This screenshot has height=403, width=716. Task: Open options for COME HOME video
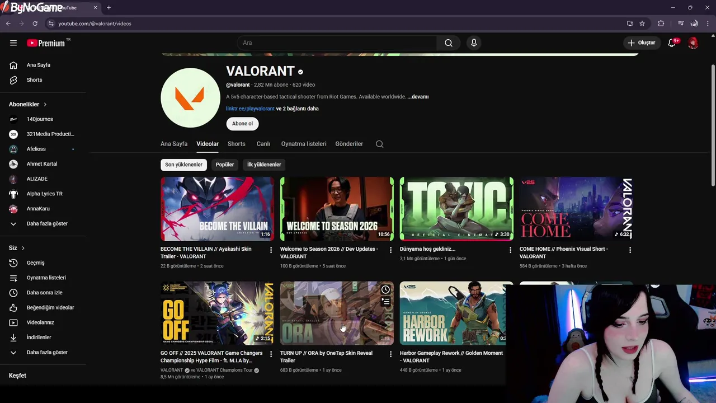630,250
